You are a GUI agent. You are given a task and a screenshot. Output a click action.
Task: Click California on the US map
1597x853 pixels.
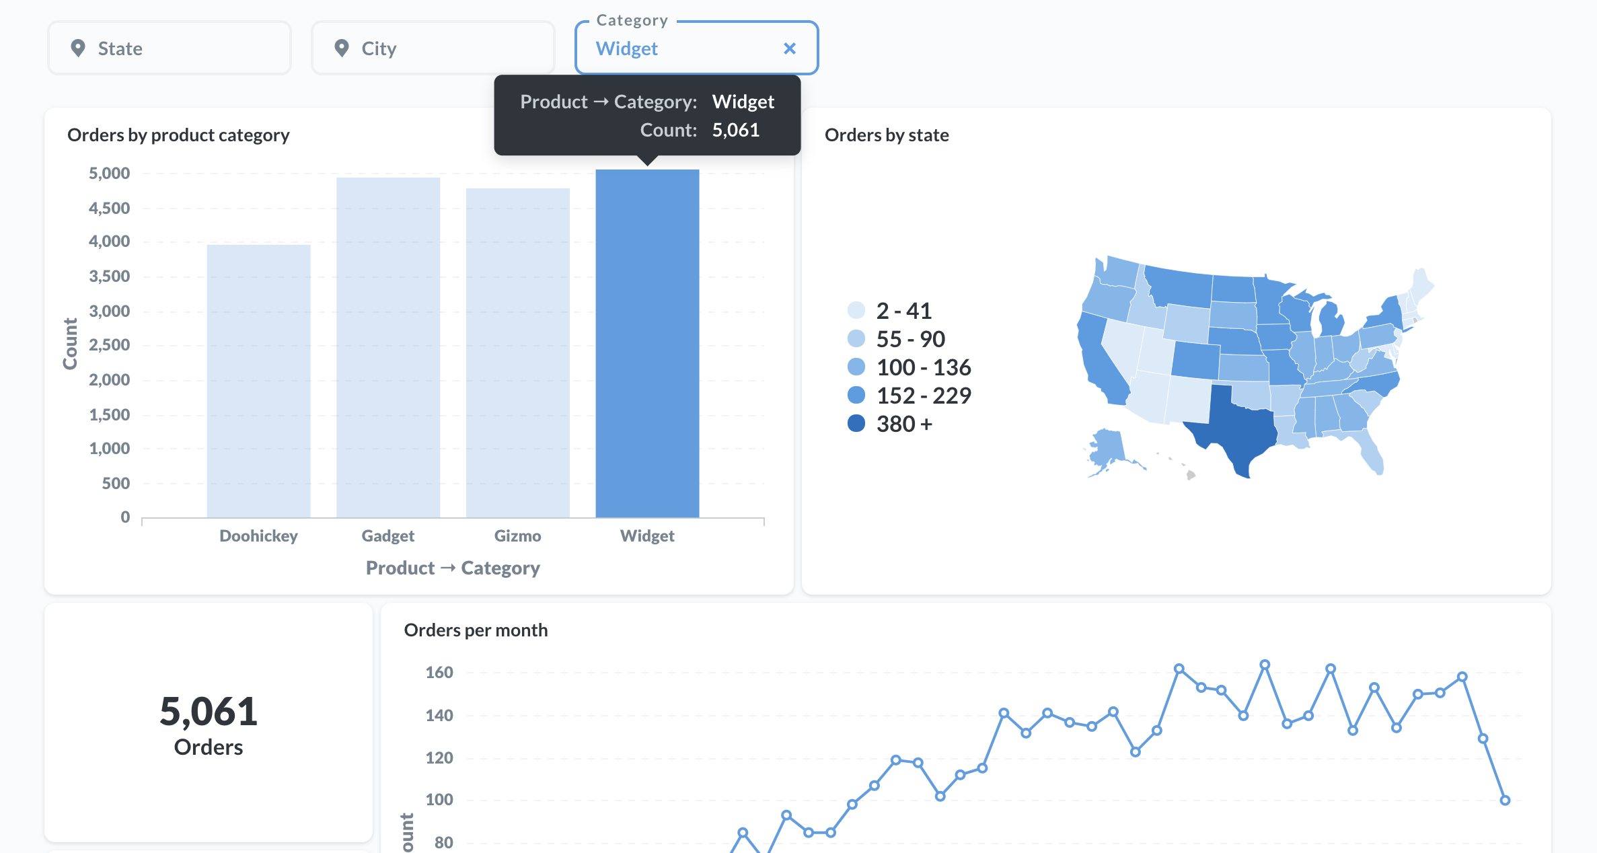coord(1097,360)
